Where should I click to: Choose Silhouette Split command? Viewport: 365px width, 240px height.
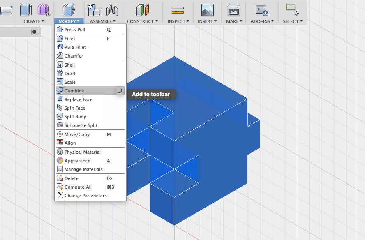(90, 125)
